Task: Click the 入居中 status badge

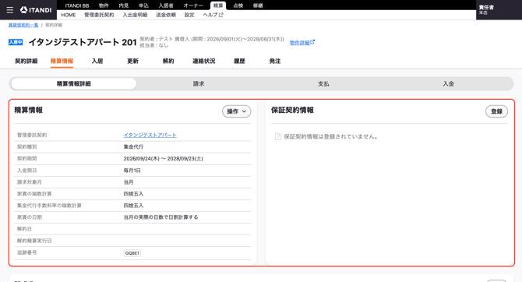Action: click(16, 42)
